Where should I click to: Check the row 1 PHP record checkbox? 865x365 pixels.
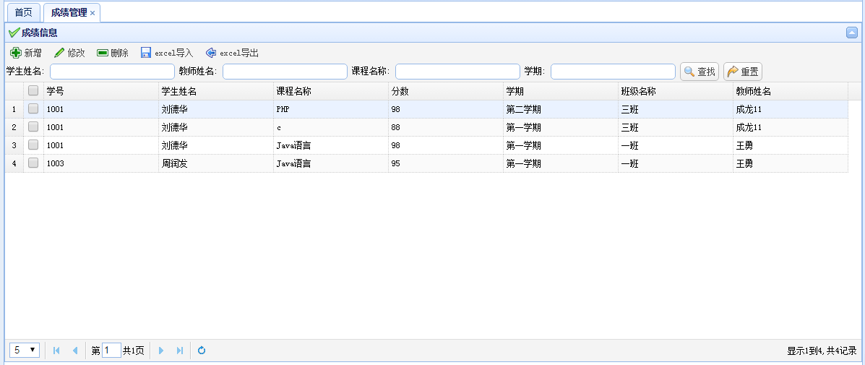click(33, 109)
